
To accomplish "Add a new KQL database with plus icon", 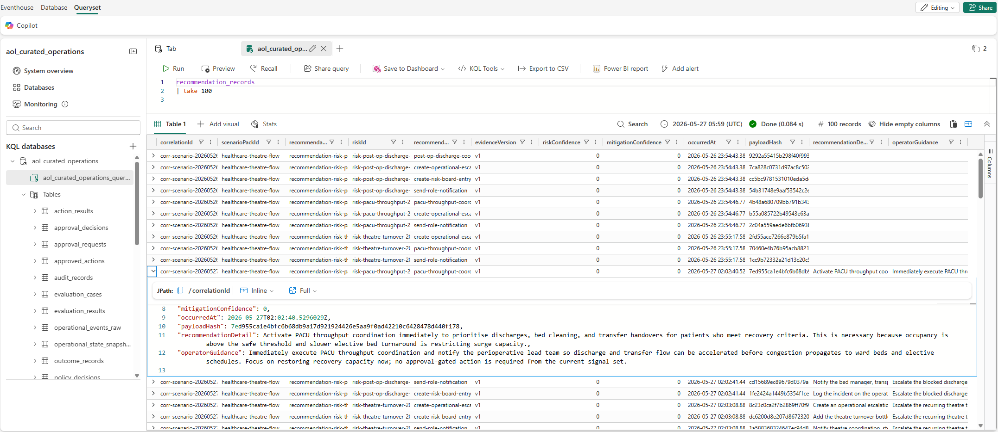I will coord(133,146).
